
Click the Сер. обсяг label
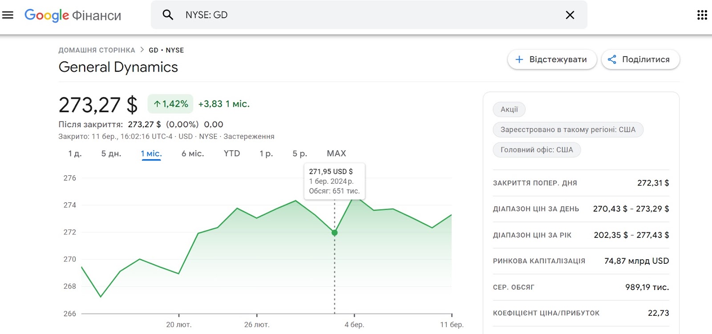tap(514, 287)
